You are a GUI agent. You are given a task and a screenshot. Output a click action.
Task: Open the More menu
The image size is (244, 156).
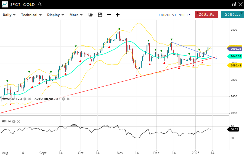76,15
